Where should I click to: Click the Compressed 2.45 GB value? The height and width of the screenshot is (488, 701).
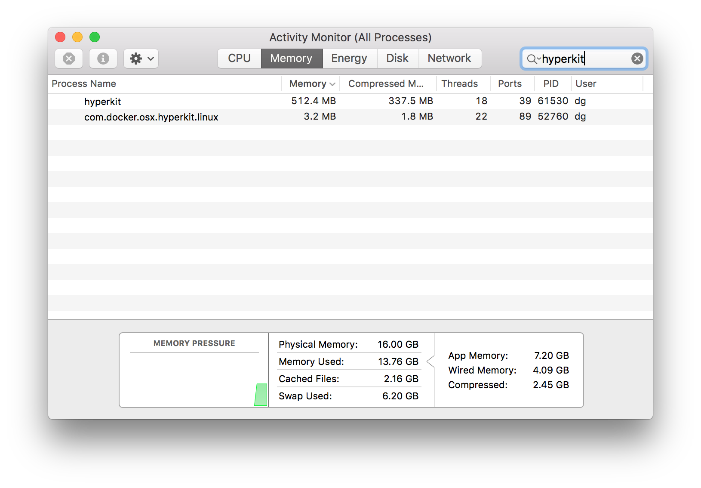coord(551,385)
